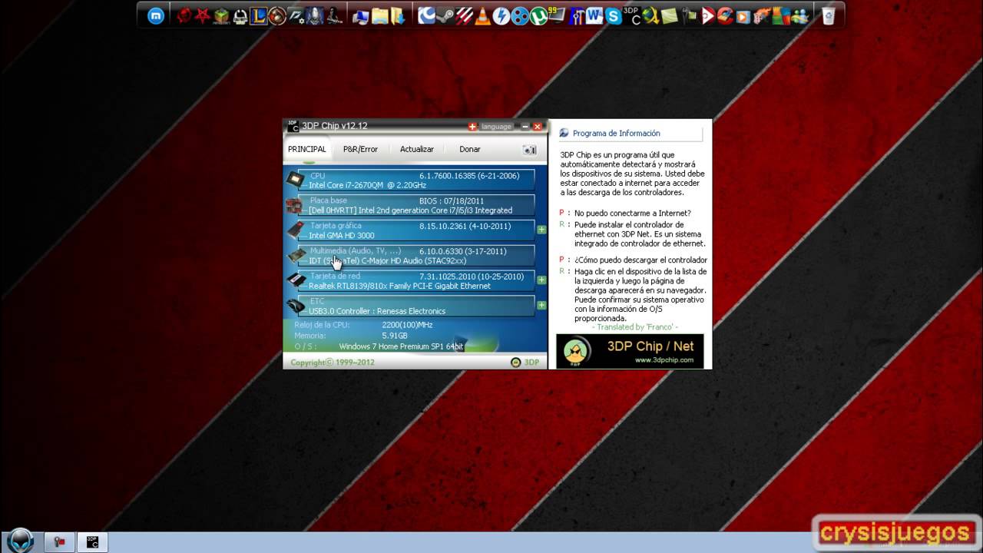Open the P&R/Error tab
This screenshot has height=553, width=983.
[x=360, y=149]
